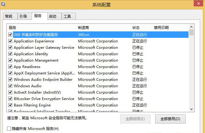The height and width of the screenshot is (133, 205).
Task: Click Microsoft Corporation in Base Filtering Engine row
Action: (x=98, y=105)
